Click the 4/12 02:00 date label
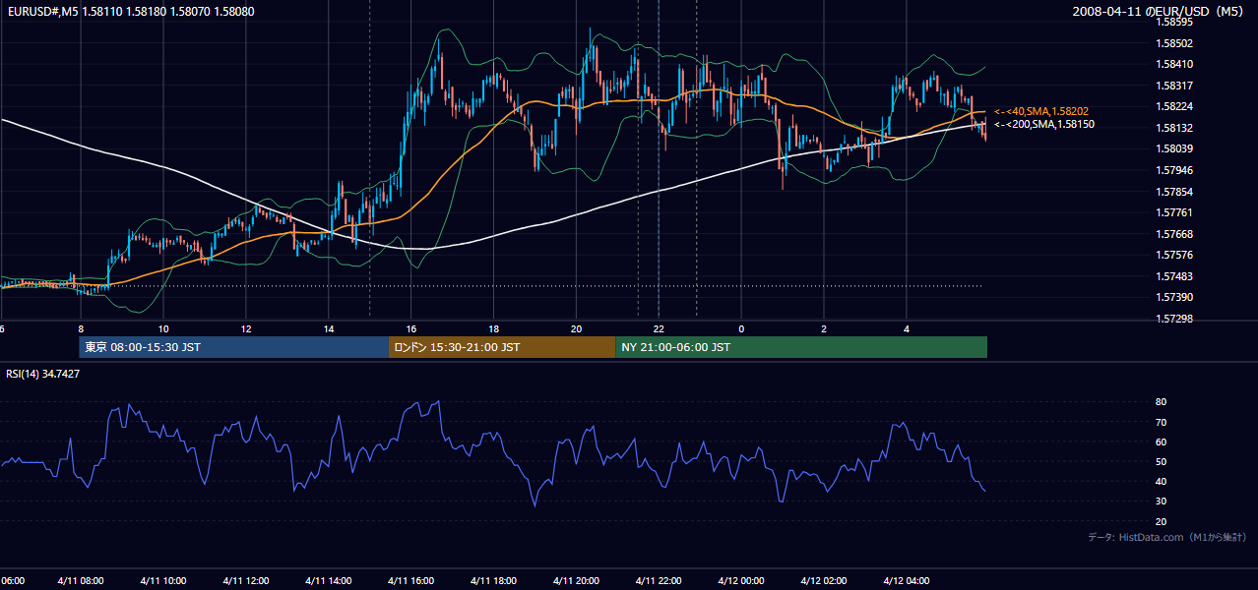1258x590 pixels. pyautogui.click(x=824, y=581)
